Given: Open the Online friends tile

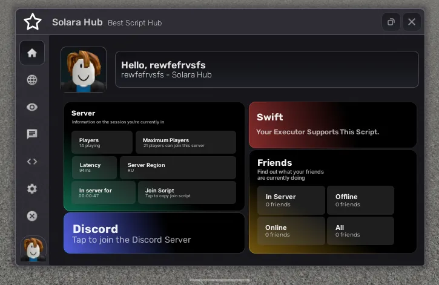Looking at the screenshot, I should click(291, 231).
